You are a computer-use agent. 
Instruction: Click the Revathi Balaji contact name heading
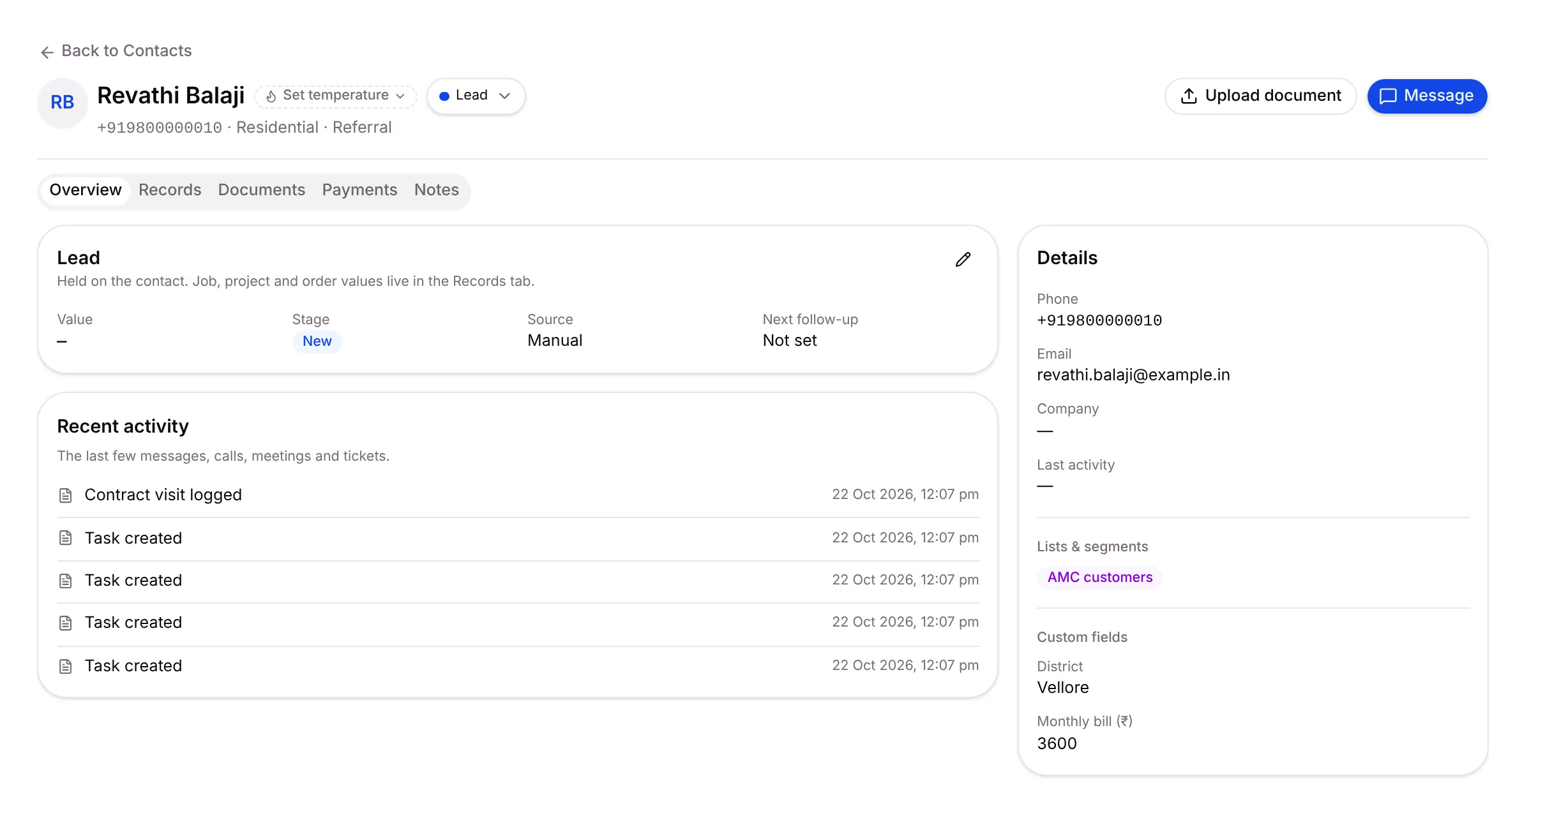tap(171, 96)
